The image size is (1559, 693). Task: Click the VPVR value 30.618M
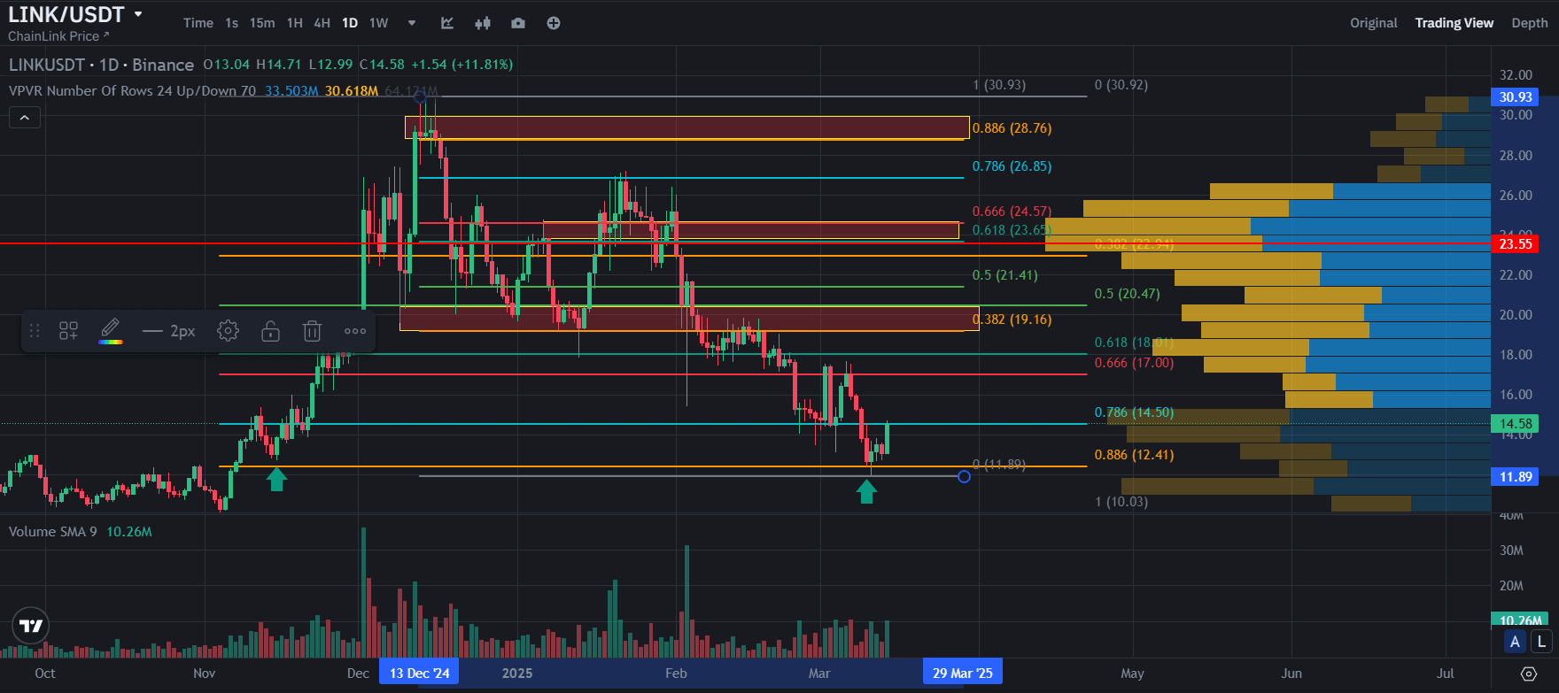click(x=352, y=91)
